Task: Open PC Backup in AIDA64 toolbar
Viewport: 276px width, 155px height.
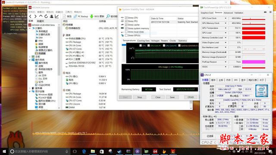Action: [81, 16]
